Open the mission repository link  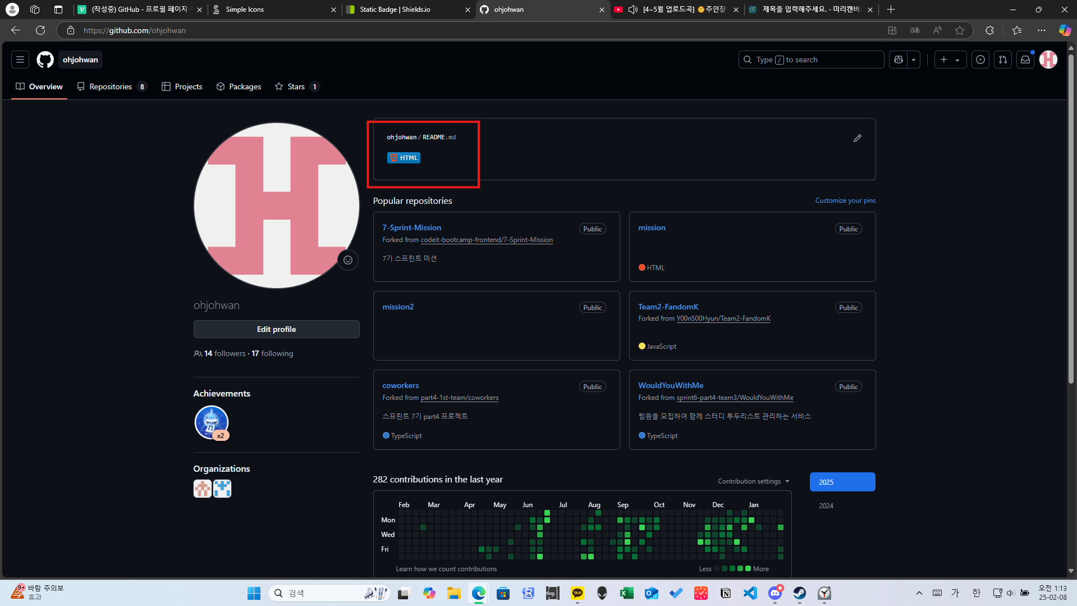652,227
